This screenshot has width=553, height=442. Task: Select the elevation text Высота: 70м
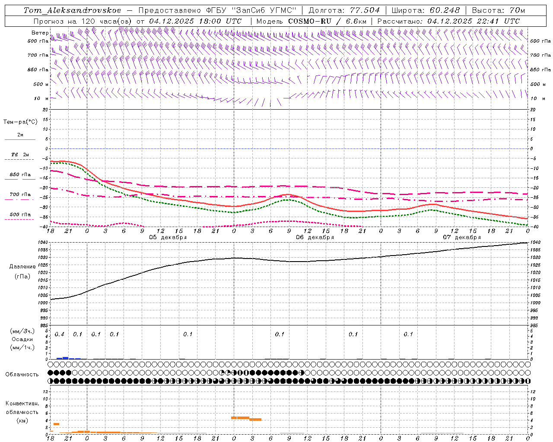(499, 10)
